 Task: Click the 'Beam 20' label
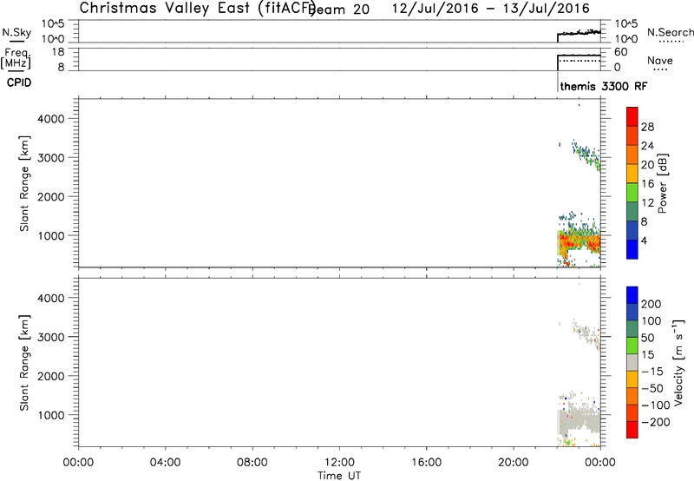point(339,9)
